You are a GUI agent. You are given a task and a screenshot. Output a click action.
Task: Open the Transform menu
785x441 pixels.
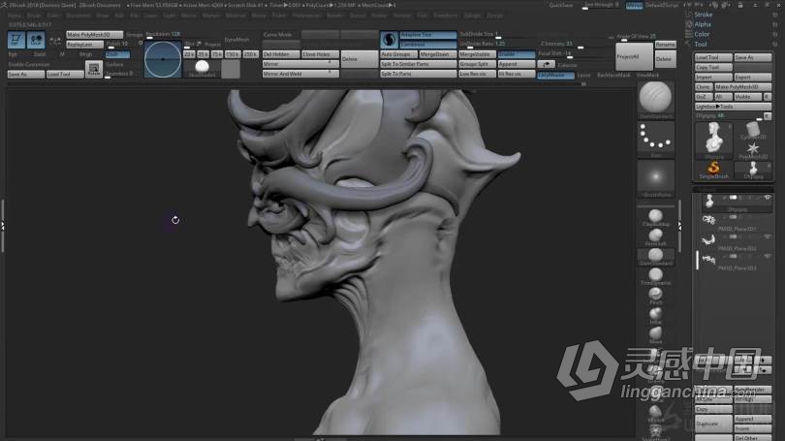click(446, 16)
